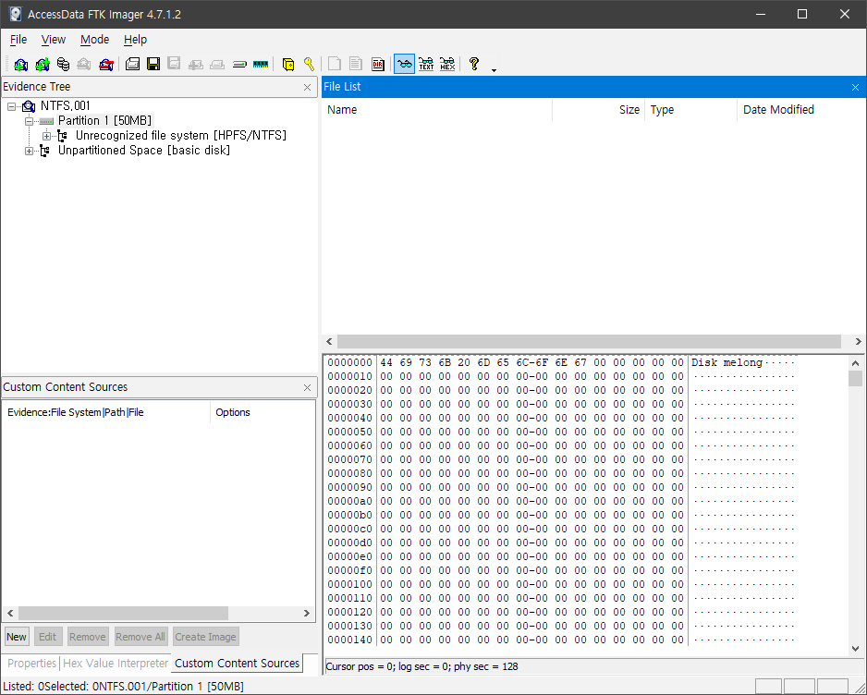Screen dimensions: 867x695
Task: Select Unpartitioned Space [basic disk] item
Action: (x=144, y=151)
